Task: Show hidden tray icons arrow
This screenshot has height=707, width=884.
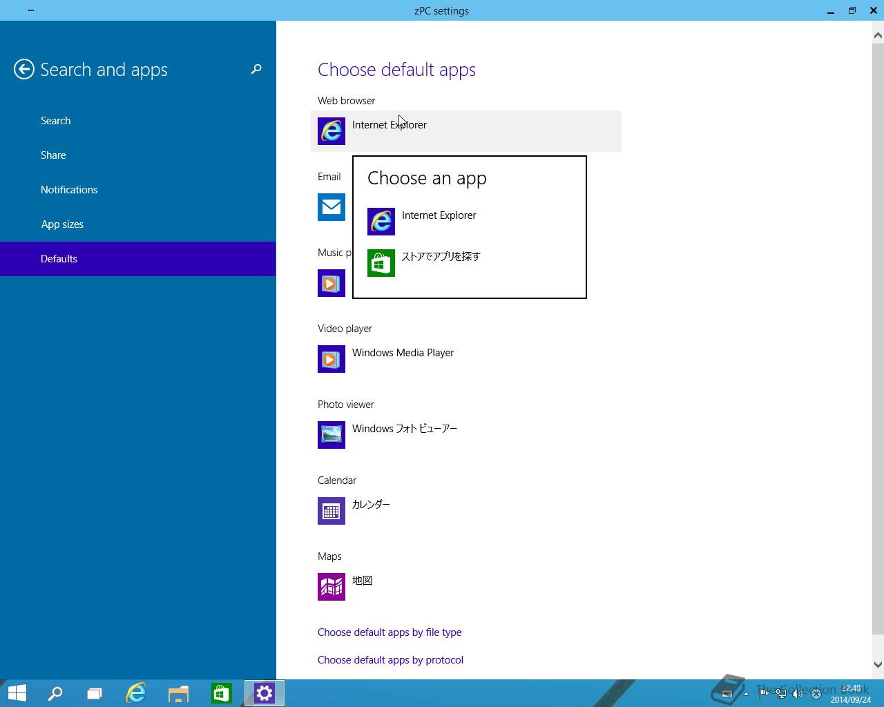Action: [x=746, y=694]
